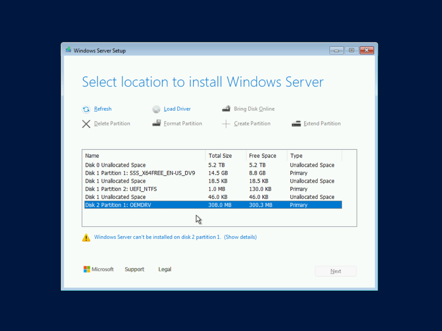Image resolution: width=442 pixels, height=331 pixels.
Task: Open the Support link
Action: [x=135, y=269]
